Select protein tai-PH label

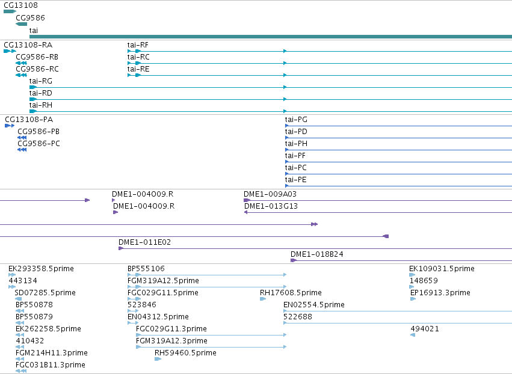tap(296, 144)
